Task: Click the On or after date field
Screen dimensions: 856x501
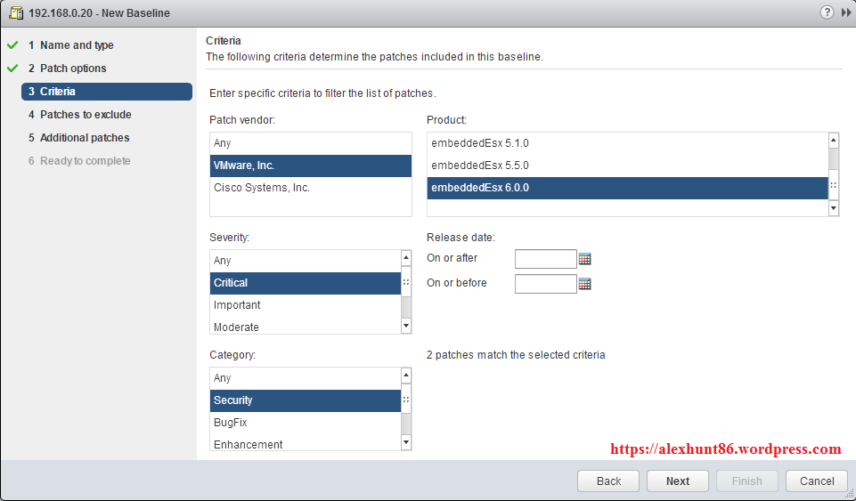Action: [545, 259]
